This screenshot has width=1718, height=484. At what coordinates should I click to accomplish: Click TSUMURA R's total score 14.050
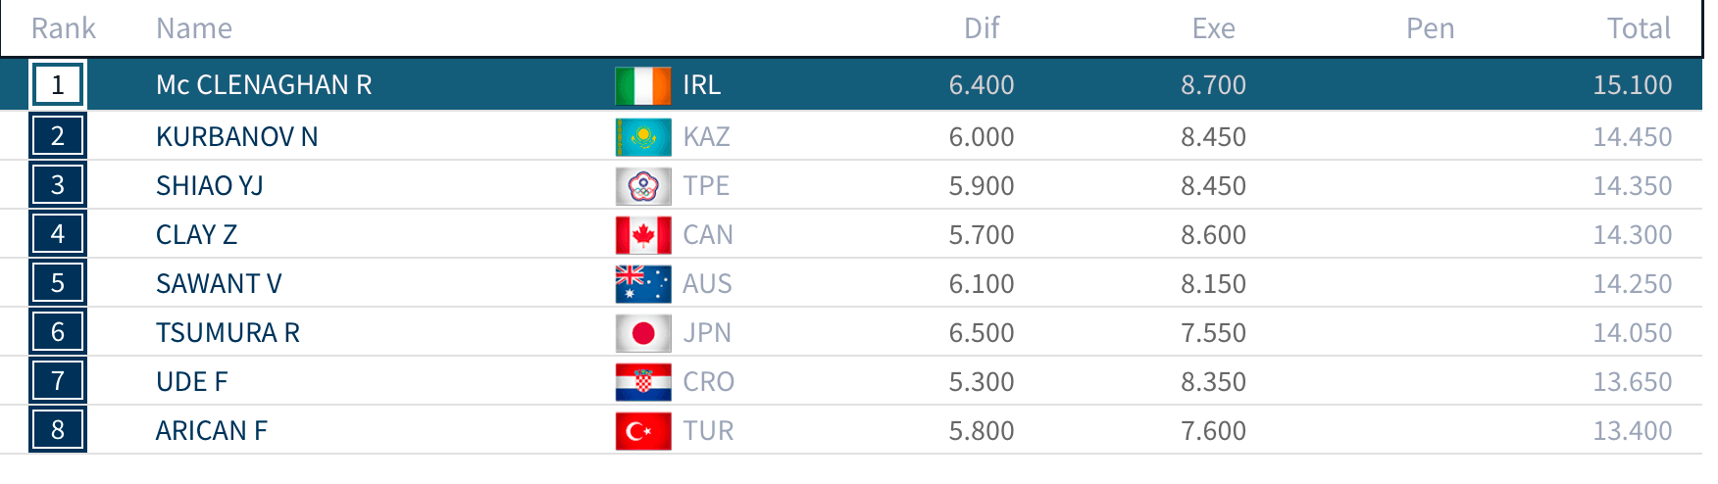(x=1632, y=333)
